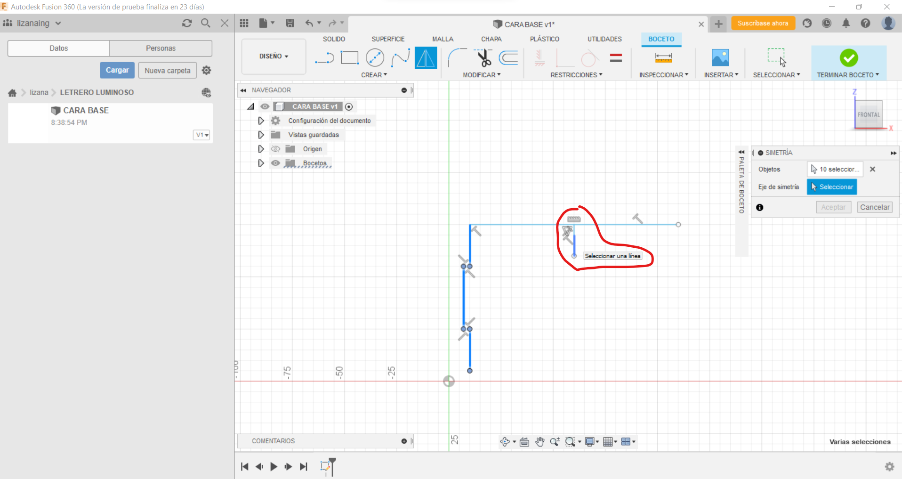The image size is (902, 479).
Task: Select the Fillet tool icon
Action: point(457,58)
